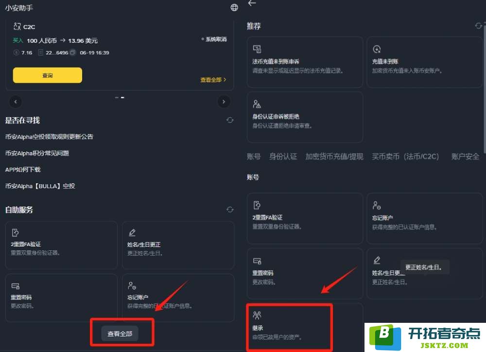This screenshot has height=352, width=486.
Task: Refresh the 推荐 recommendations
Action: 479,26
